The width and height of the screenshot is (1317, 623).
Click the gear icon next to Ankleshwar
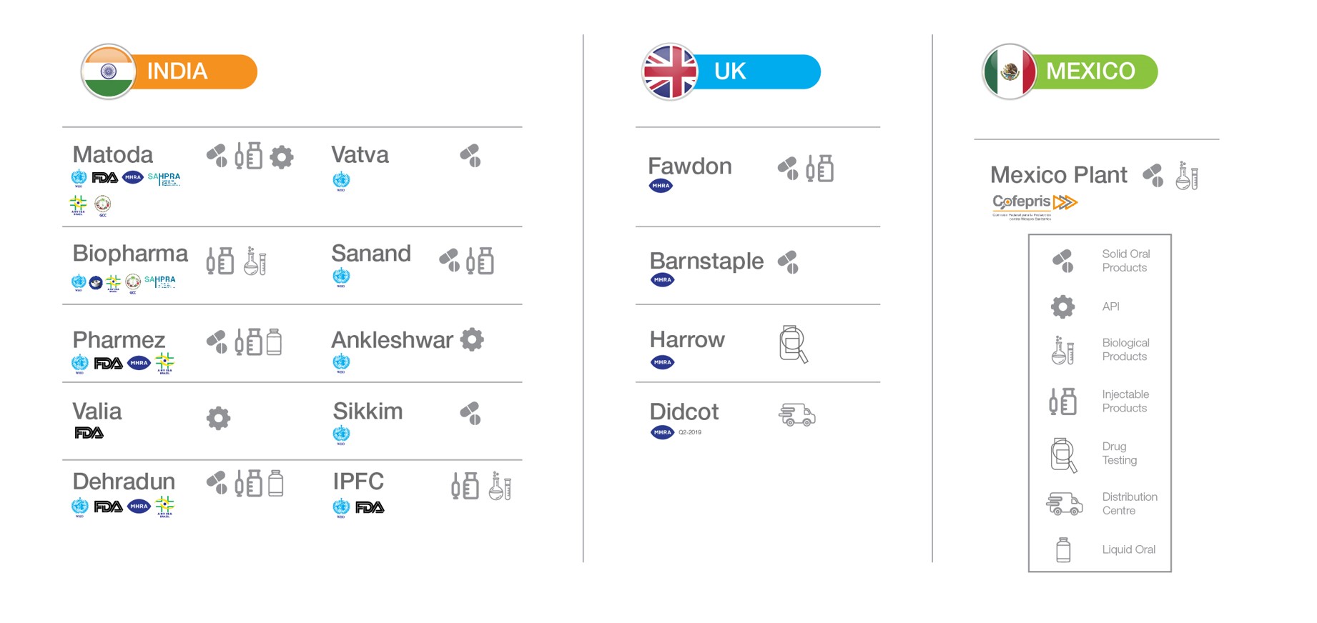tap(472, 339)
